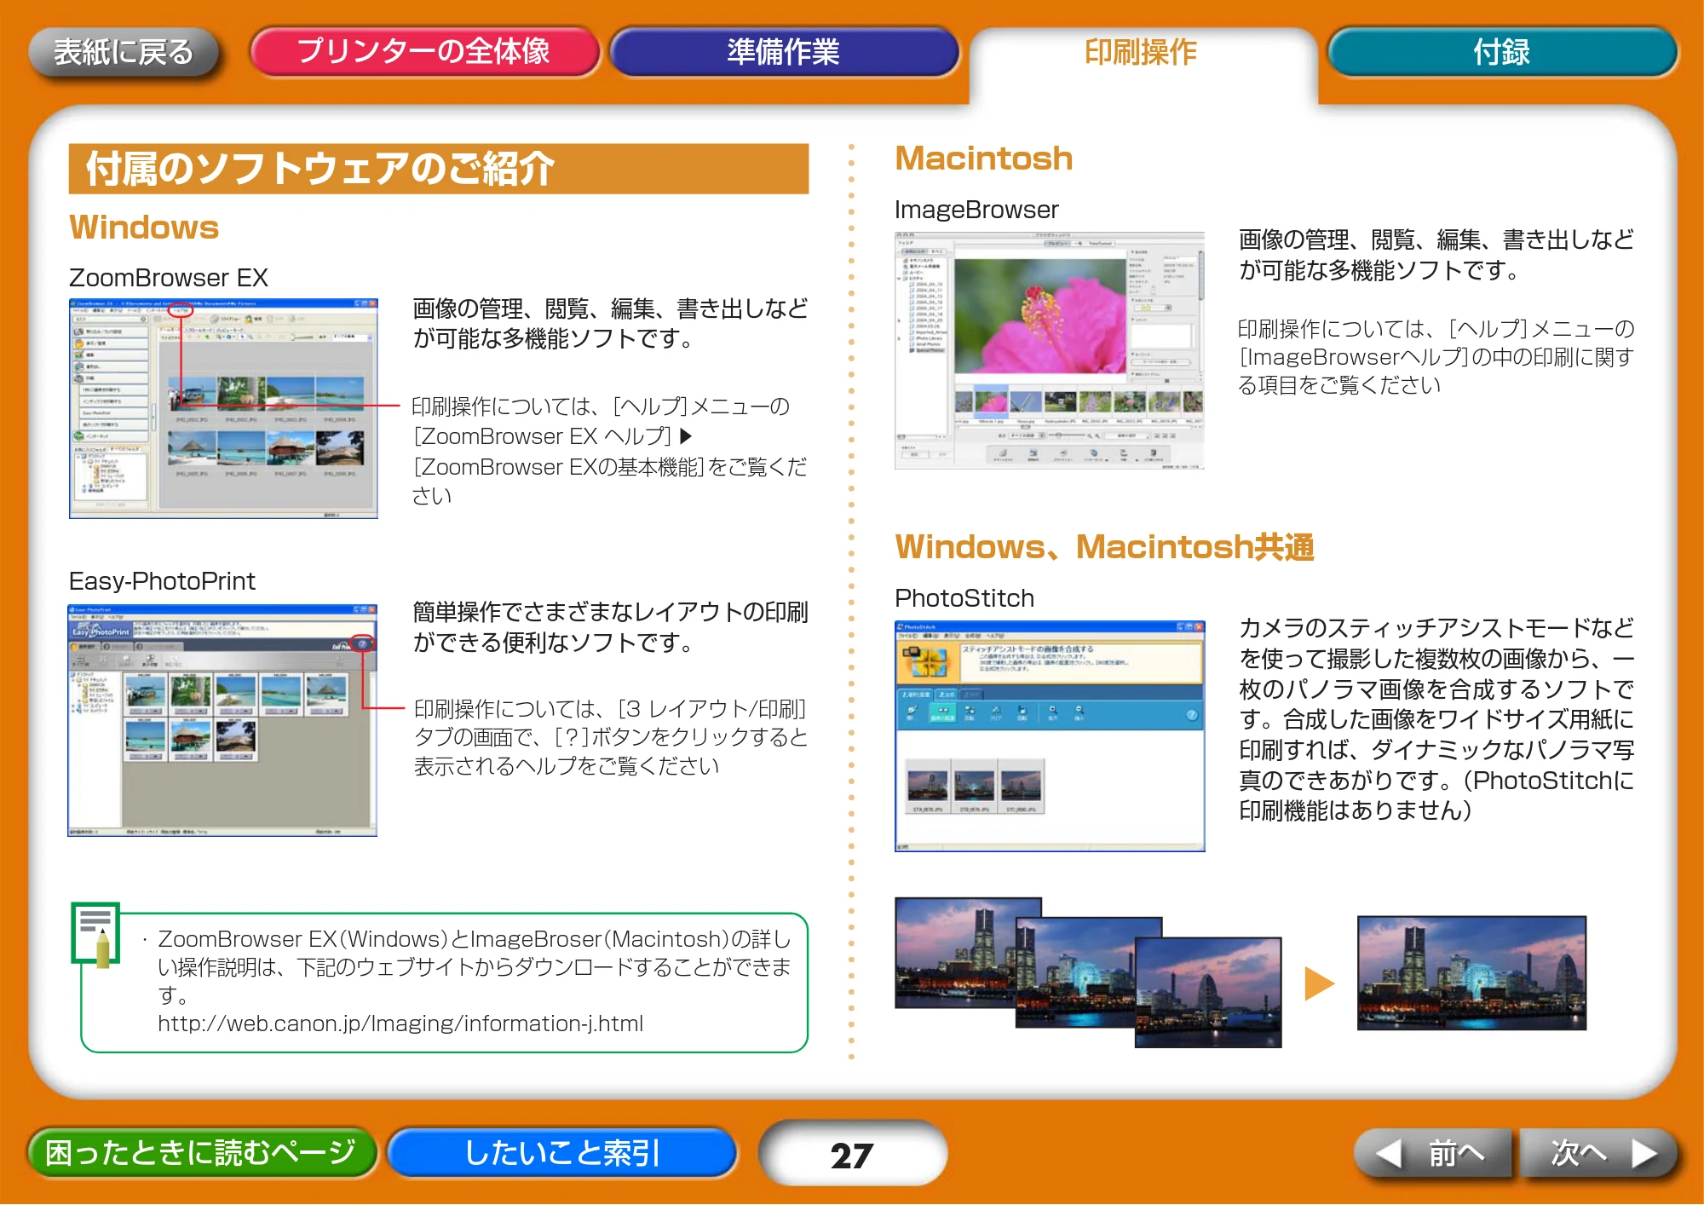
Task: Click the Windows、Macintosh共通 heading
Action: 1104,546
